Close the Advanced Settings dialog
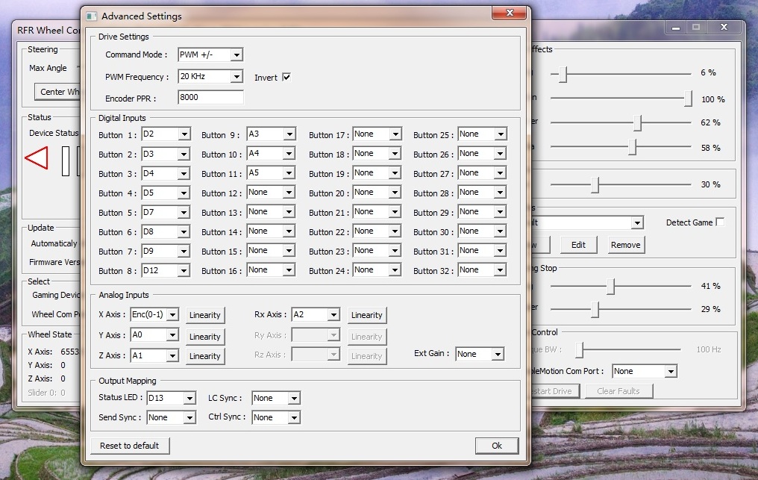Viewport: 758px width, 480px height. (510, 13)
